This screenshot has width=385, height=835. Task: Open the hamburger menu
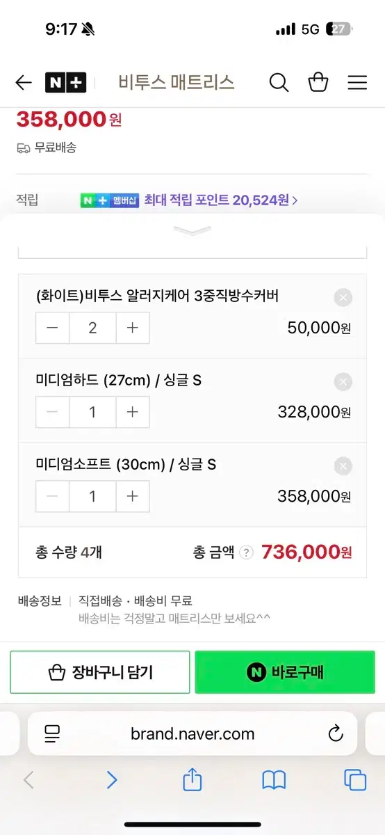click(357, 83)
